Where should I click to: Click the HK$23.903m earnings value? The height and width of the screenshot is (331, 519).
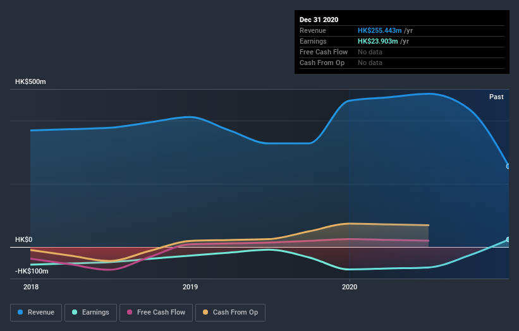tap(377, 41)
